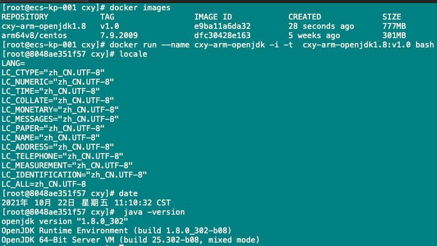Image resolution: width=437 pixels, height=246 pixels.
Task: Click the 777MB size value
Action: 394,26
